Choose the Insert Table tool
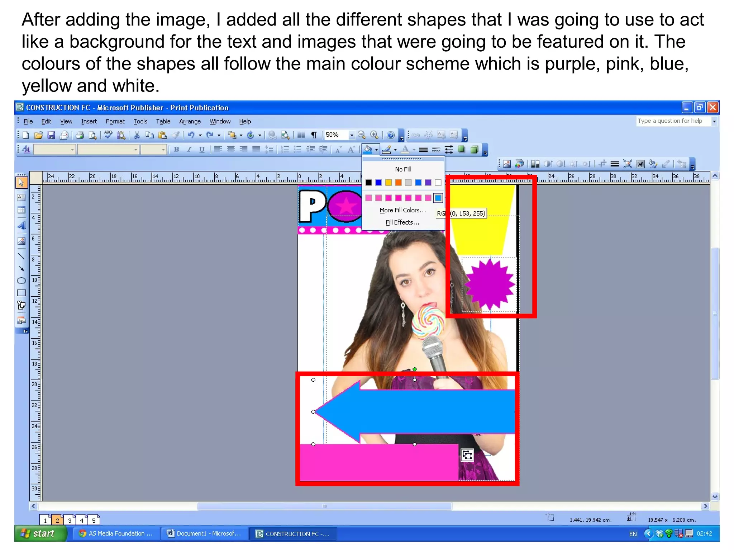This screenshot has width=734, height=551. click(x=21, y=210)
